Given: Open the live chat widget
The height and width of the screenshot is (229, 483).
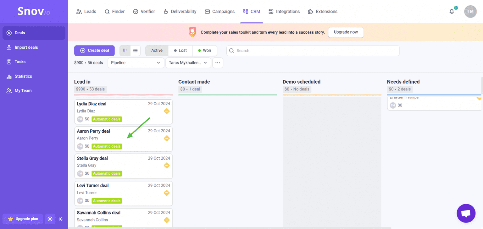Looking at the screenshot, I should (466, 213).
